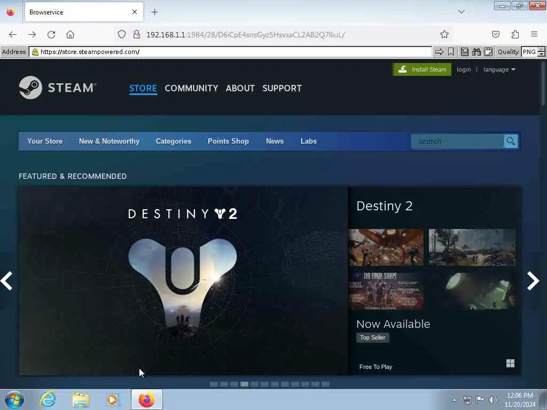Click The Final Shape screenshot thumbnail
This screenshot has height=410, width=547.
click(x=386, y=291)
